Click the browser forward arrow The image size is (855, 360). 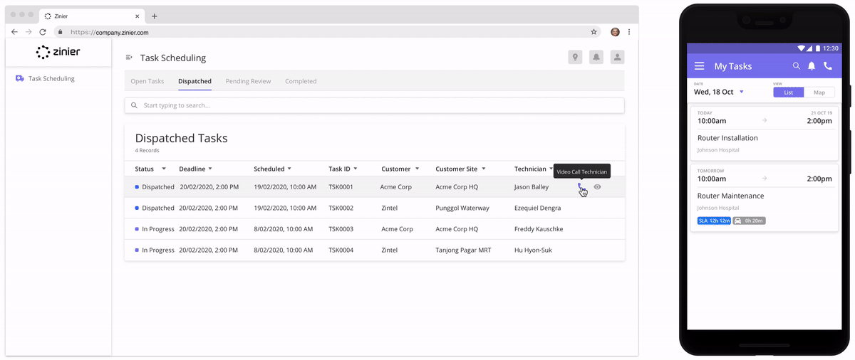pos(28,32)
